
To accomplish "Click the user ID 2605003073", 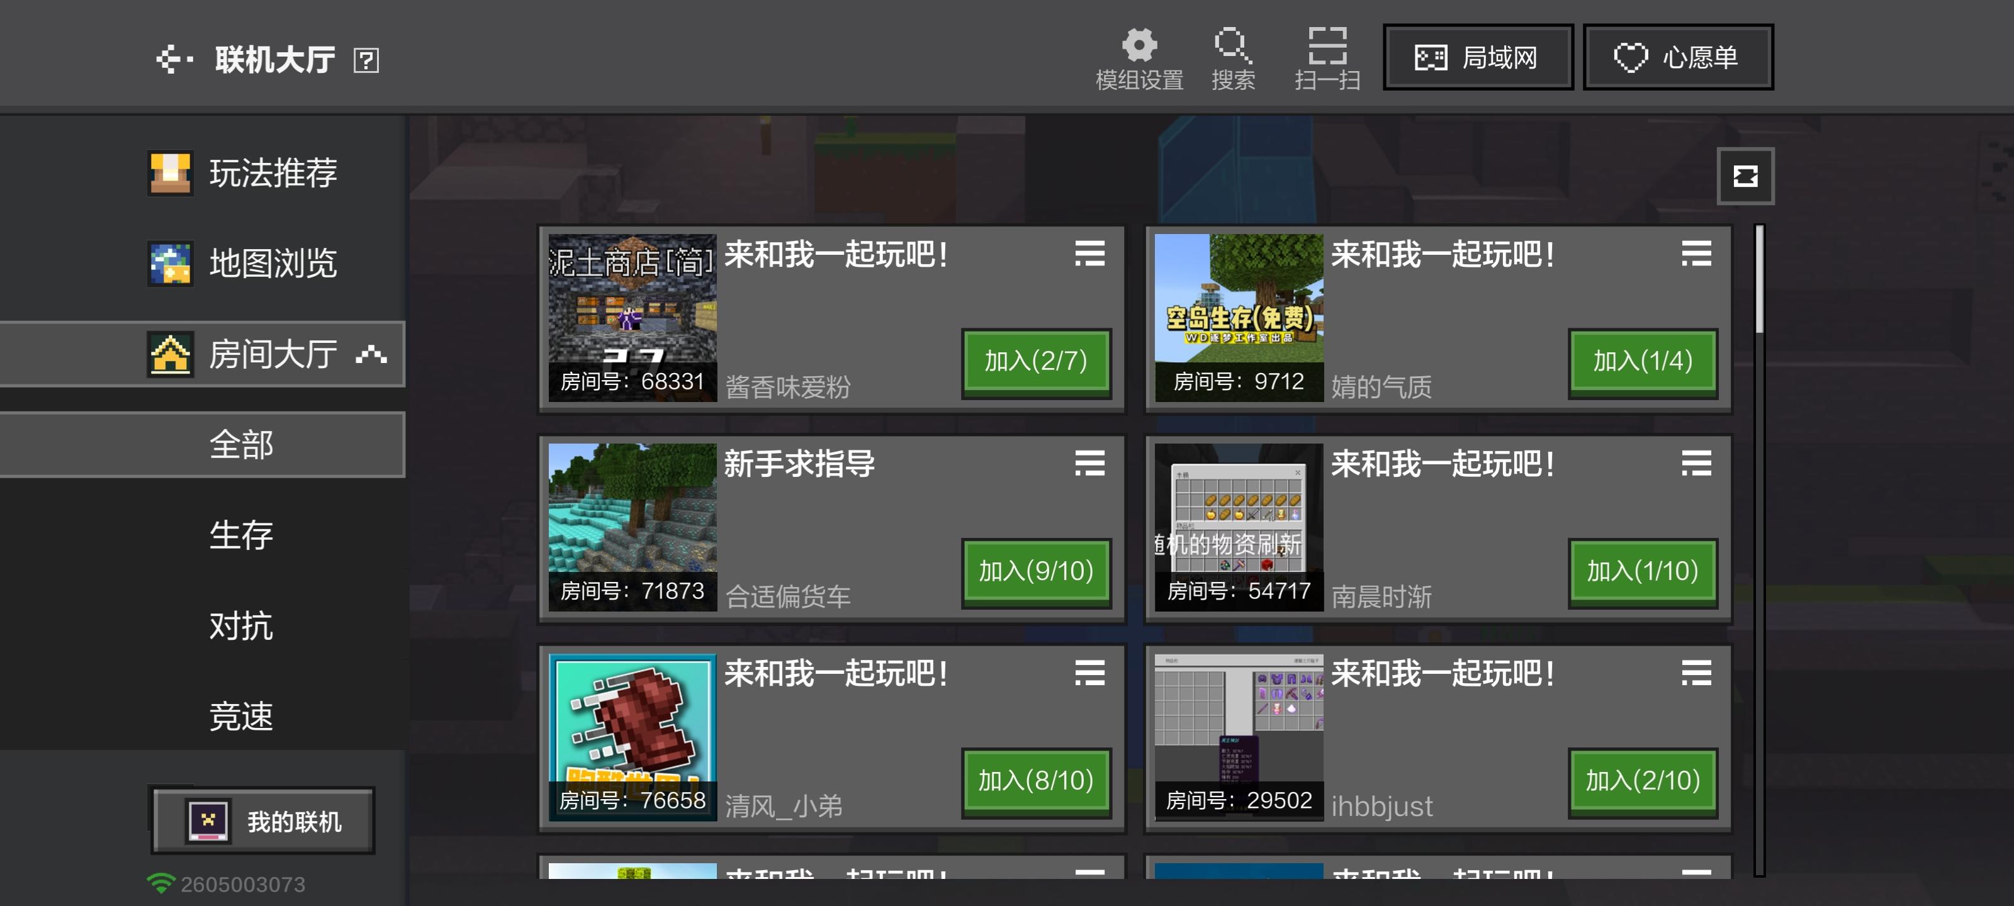I will [x=243, y=884].
